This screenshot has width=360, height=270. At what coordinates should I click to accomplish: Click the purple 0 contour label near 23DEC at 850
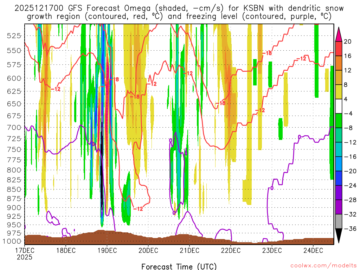272,188
